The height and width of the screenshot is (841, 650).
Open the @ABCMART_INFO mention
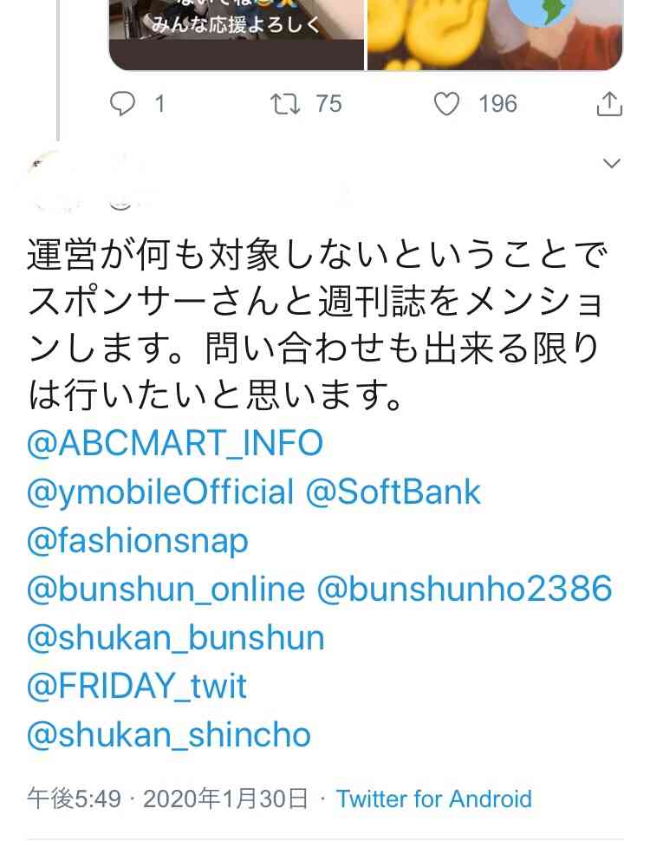175,443
